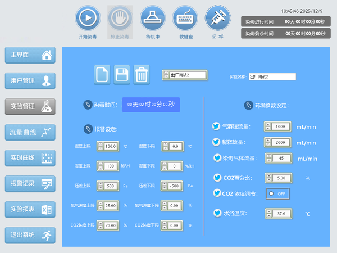Go to 主界面 main screen

click(x=30, y=55)
